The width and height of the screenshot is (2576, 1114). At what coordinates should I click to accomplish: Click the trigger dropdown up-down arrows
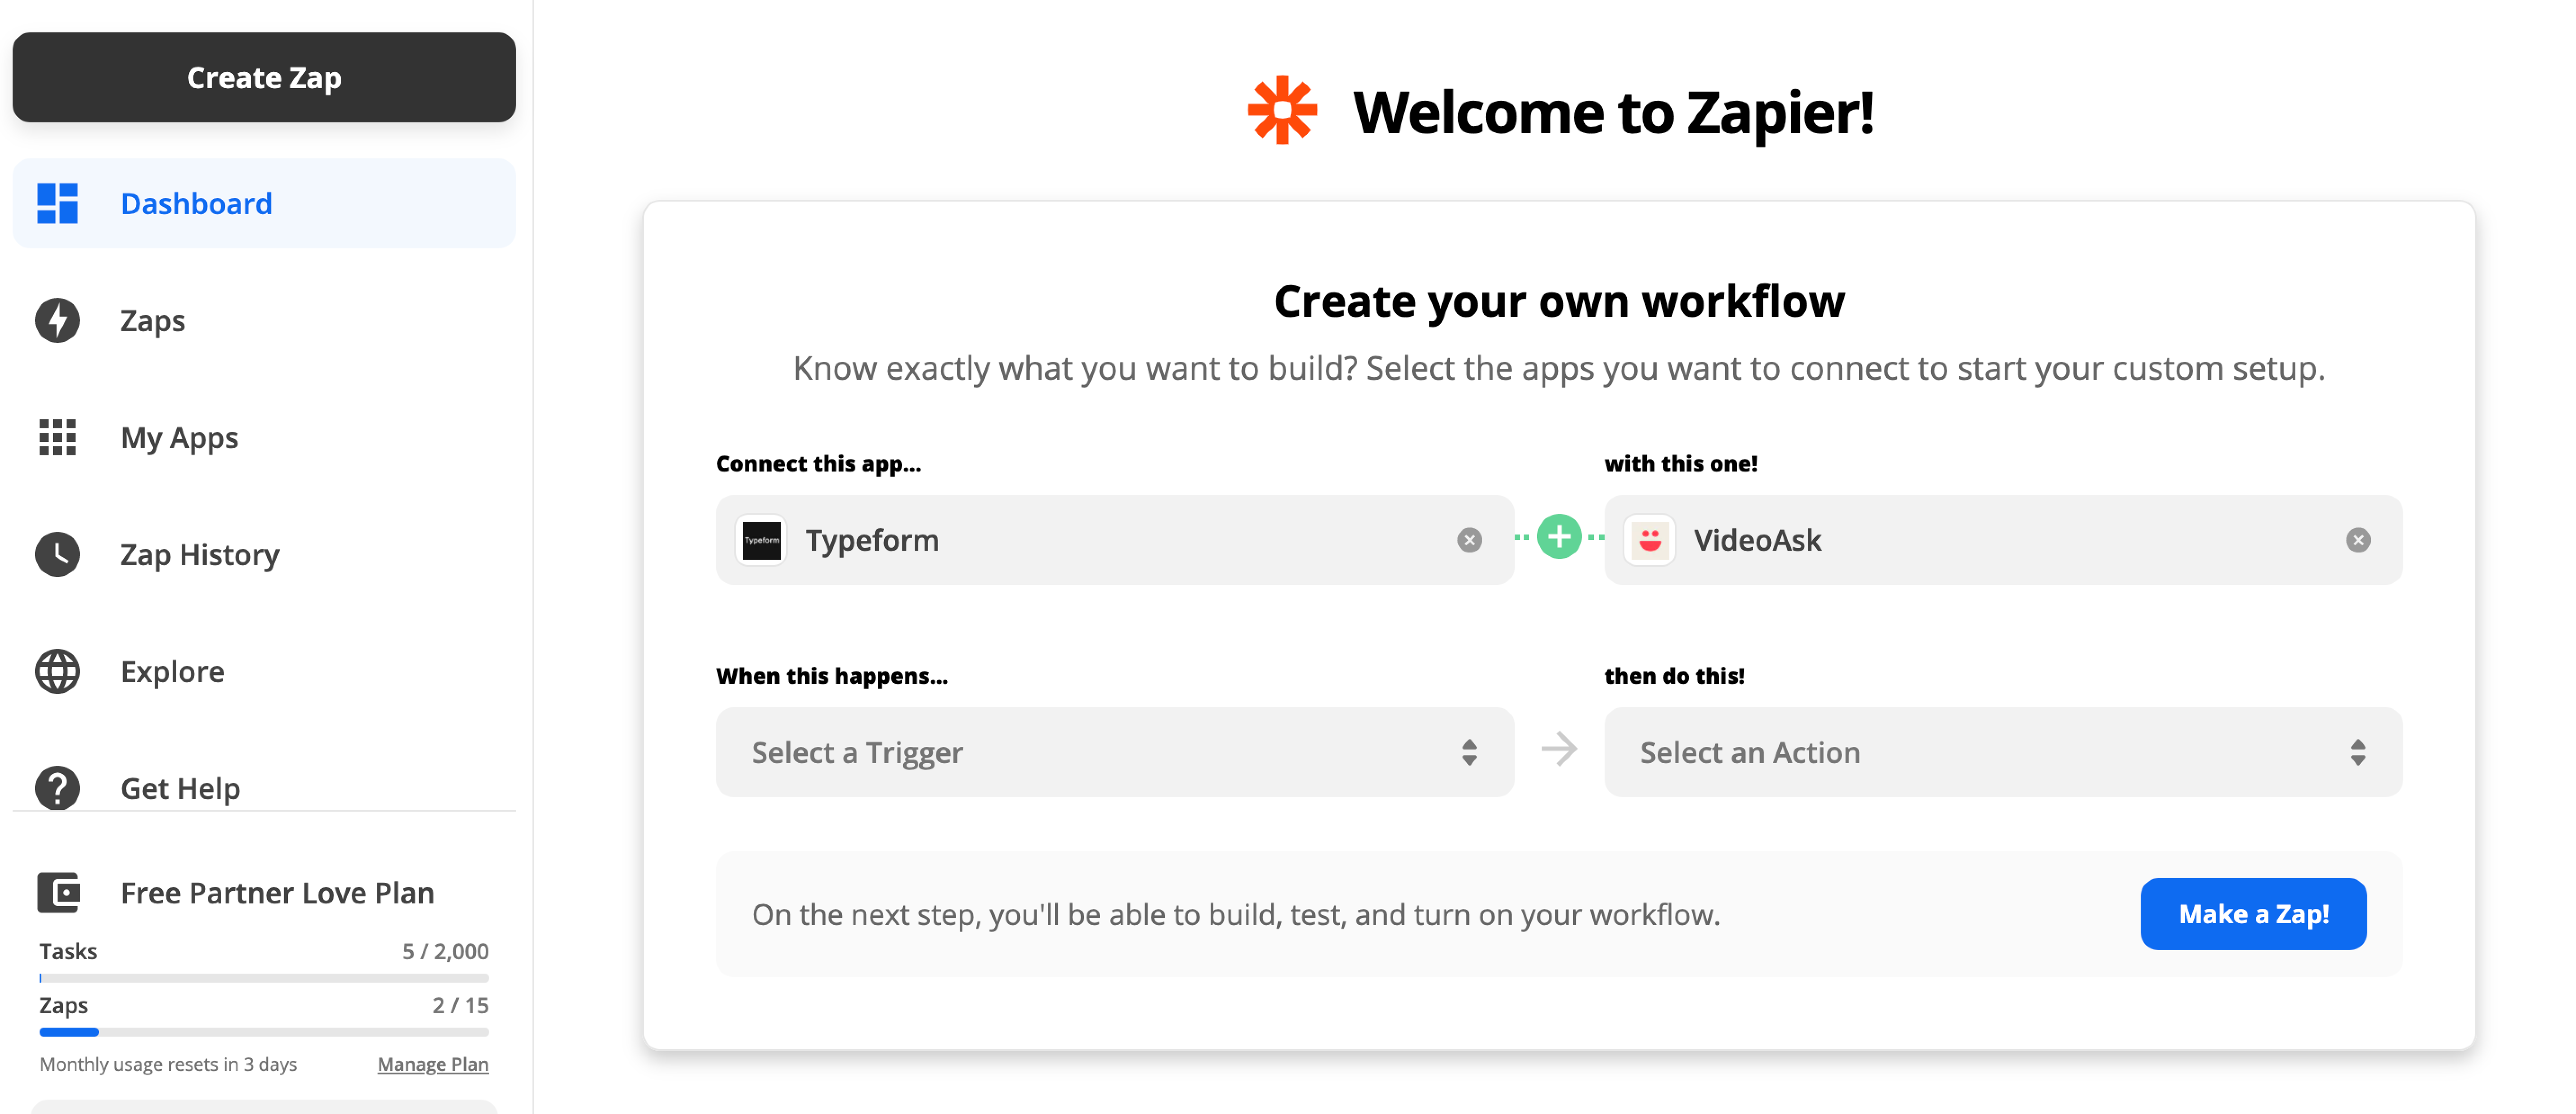[1469, 752]
